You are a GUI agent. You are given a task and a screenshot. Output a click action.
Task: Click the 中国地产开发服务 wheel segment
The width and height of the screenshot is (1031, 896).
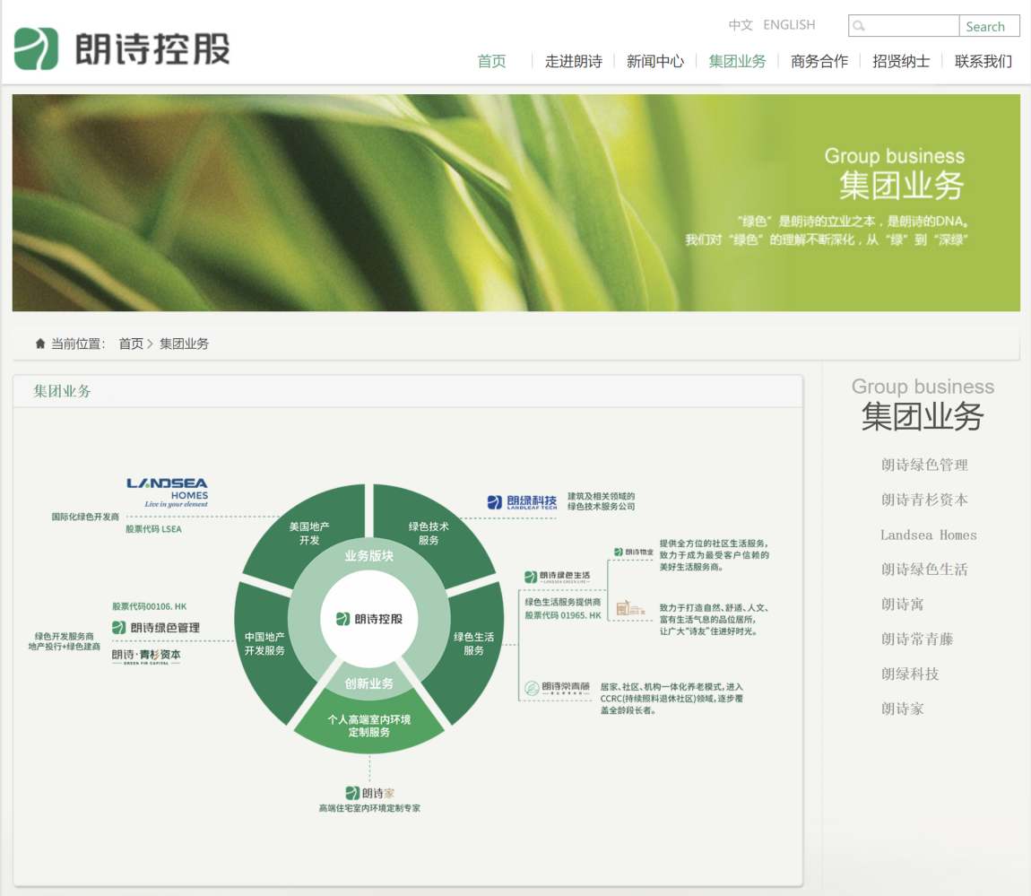tap(264, 643)
